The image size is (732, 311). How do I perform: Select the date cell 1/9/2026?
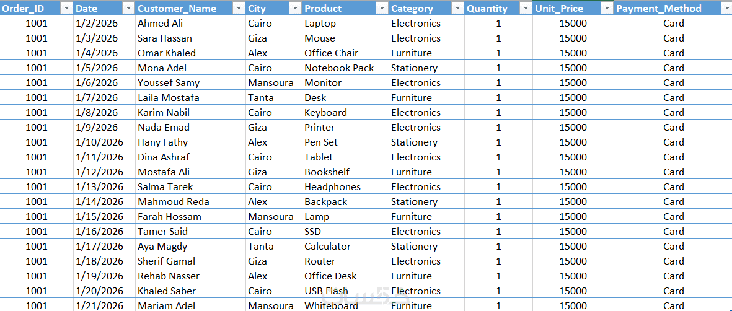click(x=97, y=128)
